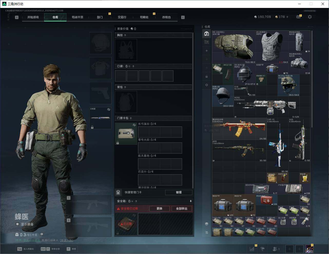
Task: Open the 特勤处 tab
Action: pyautogui.click(x=144, y=17)
